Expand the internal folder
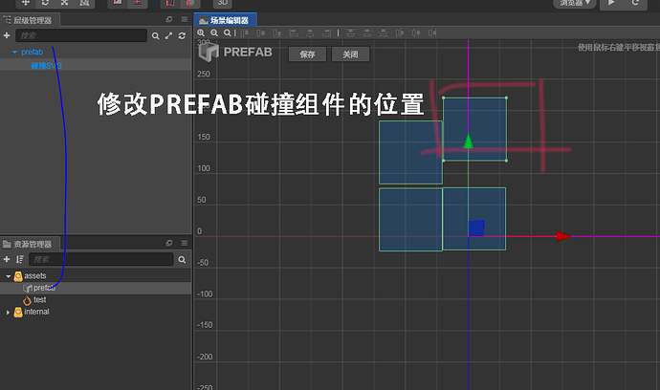This screenshot has height=390, width=660. click(x=8, y=313)
